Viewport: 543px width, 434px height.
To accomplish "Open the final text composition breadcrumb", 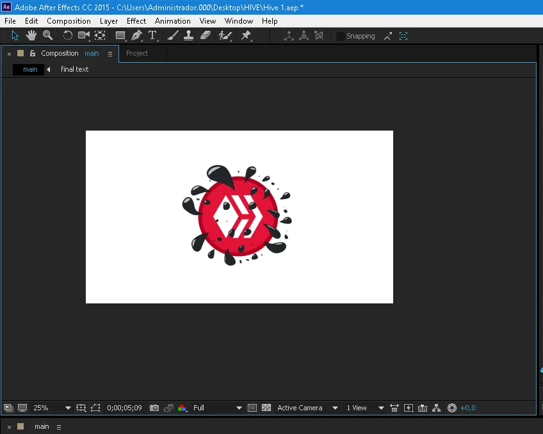I will 74,69.
